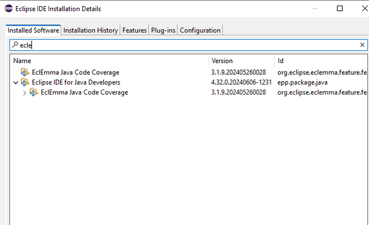Expand the nested EclEmma Java Code Coverage node

[24, 92]
